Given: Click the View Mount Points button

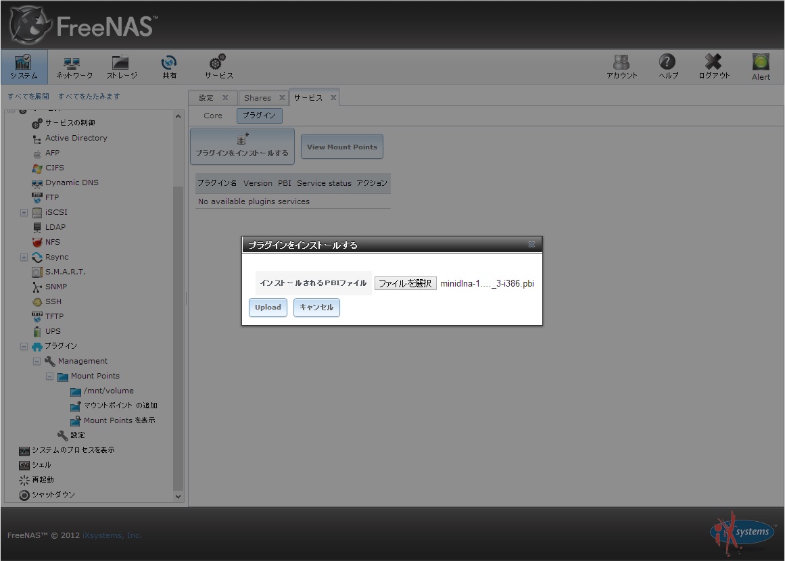Looking at the screenshot, I should point(342,147).
